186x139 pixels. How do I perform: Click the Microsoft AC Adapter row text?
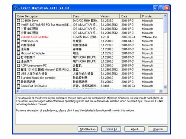click(33, 53)
